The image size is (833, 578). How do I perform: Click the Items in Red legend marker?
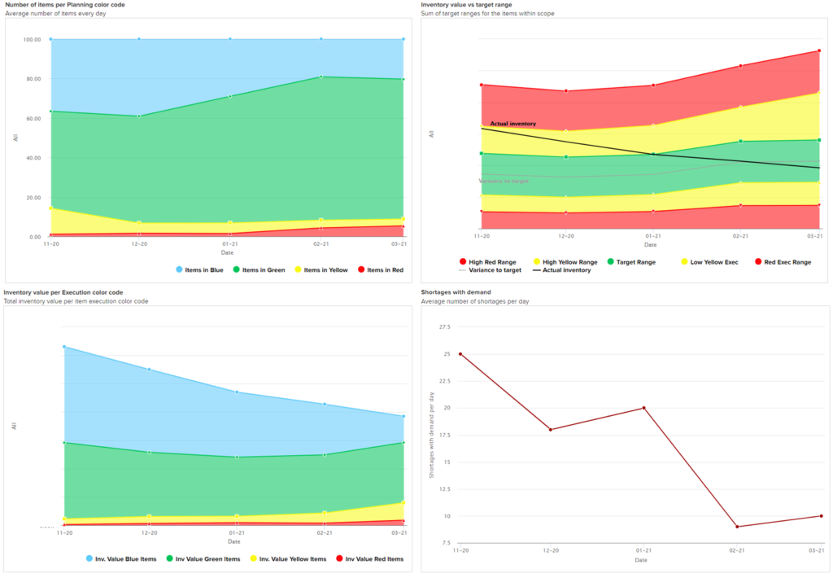(360, 269)
